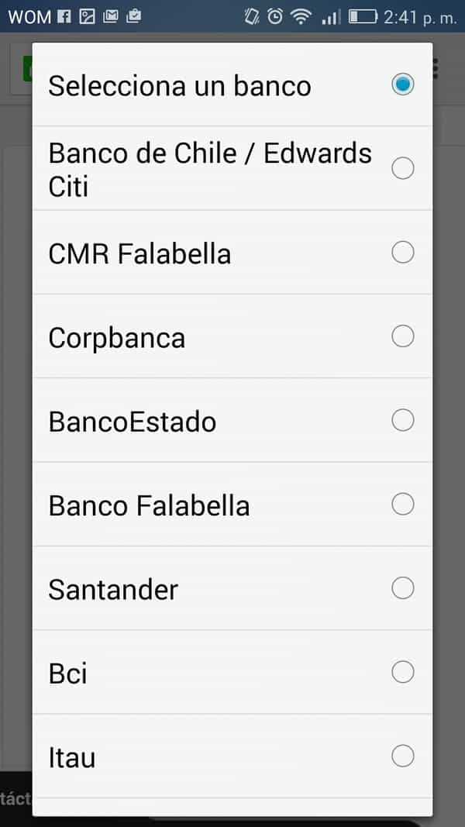Choose the Banco de Chile / Edwards Citi radio

tap(402, 168)
